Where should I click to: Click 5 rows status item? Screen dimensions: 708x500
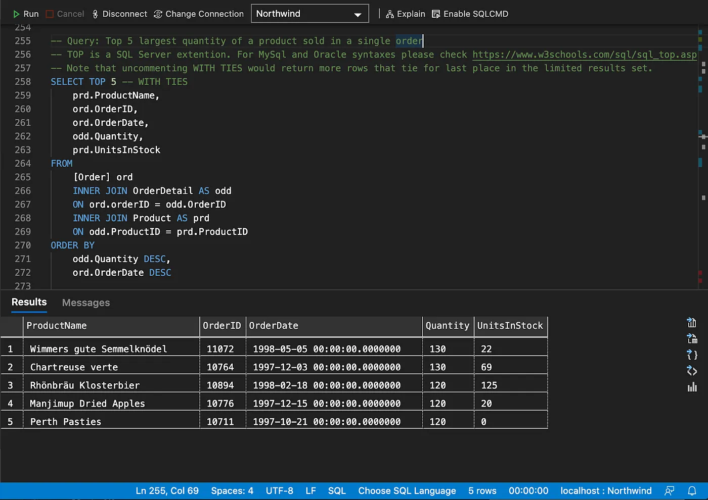(482, 491)
